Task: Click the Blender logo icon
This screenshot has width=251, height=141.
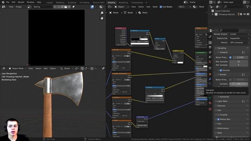Action: click(x=3, y=2)
